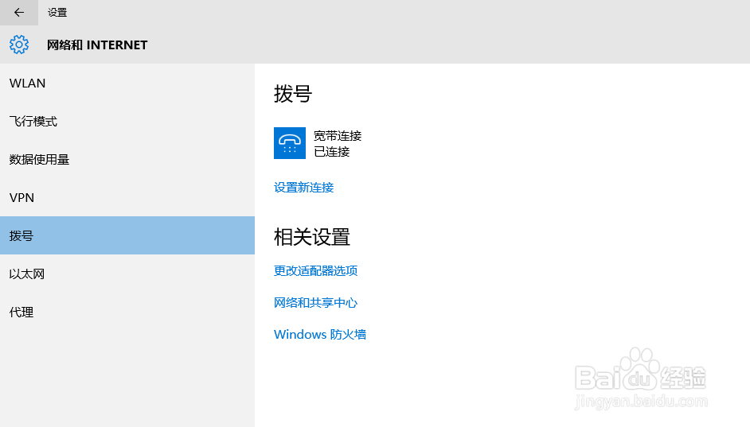The image size is (750, 427).
Task: Go to the VPN section
Action: pyautogui.click(x=127, y=198)
